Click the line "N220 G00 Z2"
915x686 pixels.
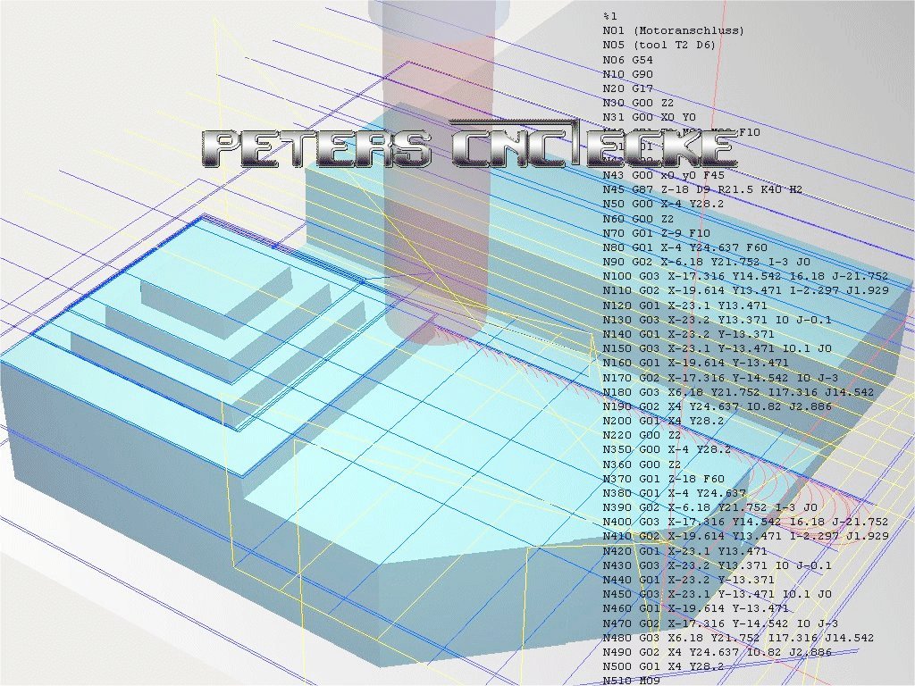[x=642, y=435]
